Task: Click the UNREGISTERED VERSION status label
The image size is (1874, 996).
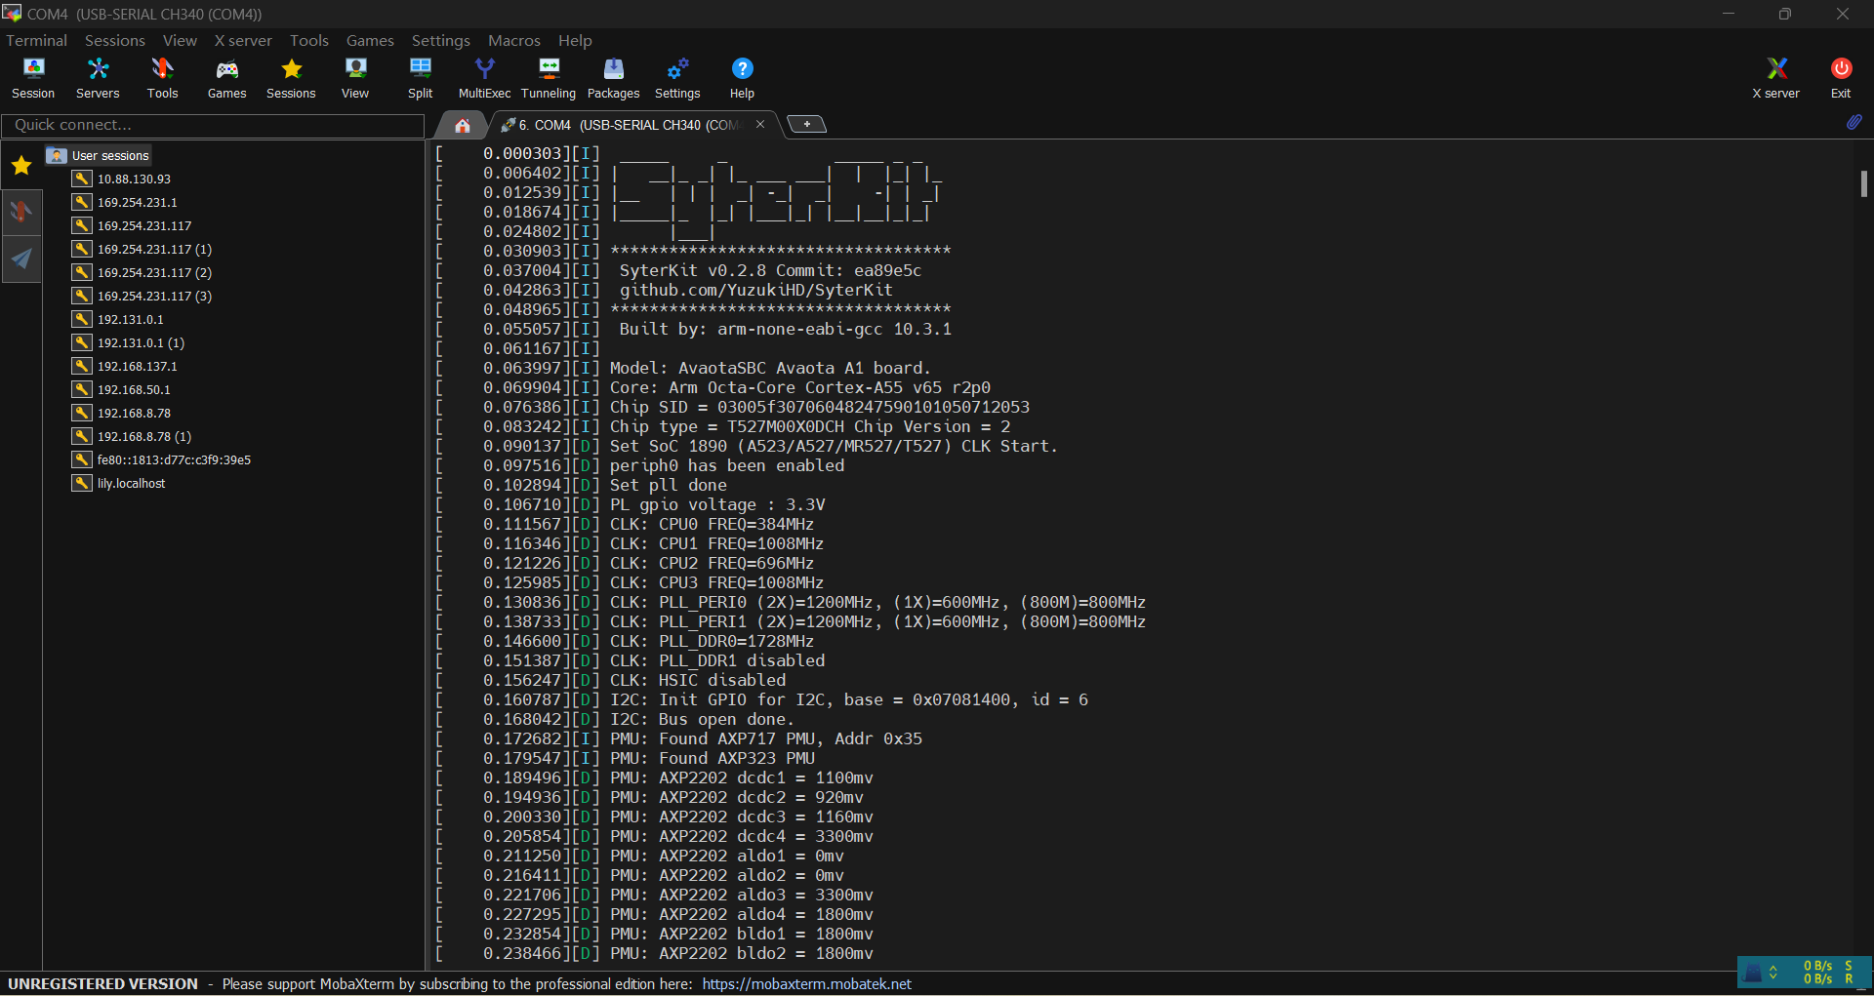Action: [x=102, y=983]
